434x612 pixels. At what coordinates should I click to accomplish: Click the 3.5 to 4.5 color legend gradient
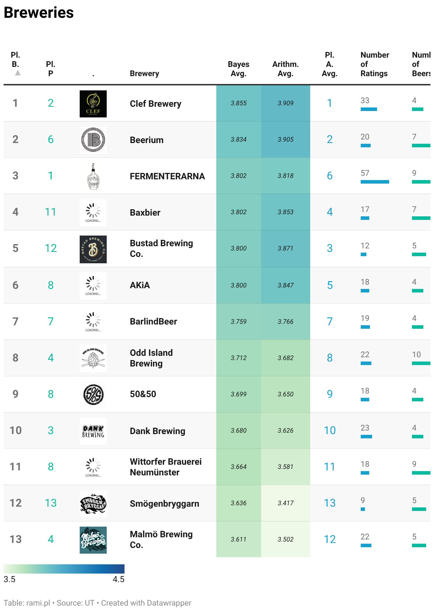click(64, 569)
